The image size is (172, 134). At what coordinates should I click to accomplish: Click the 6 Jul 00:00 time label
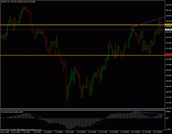pyautogui.click(x=48, y=132)
